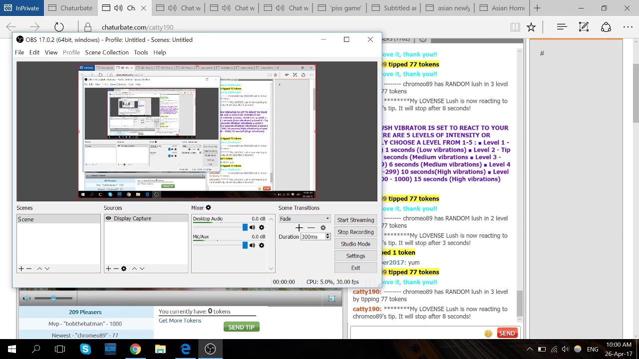Open source properties gear in Sources panel
The height and width of the screenshot is (359, 639).
(124, 269)
